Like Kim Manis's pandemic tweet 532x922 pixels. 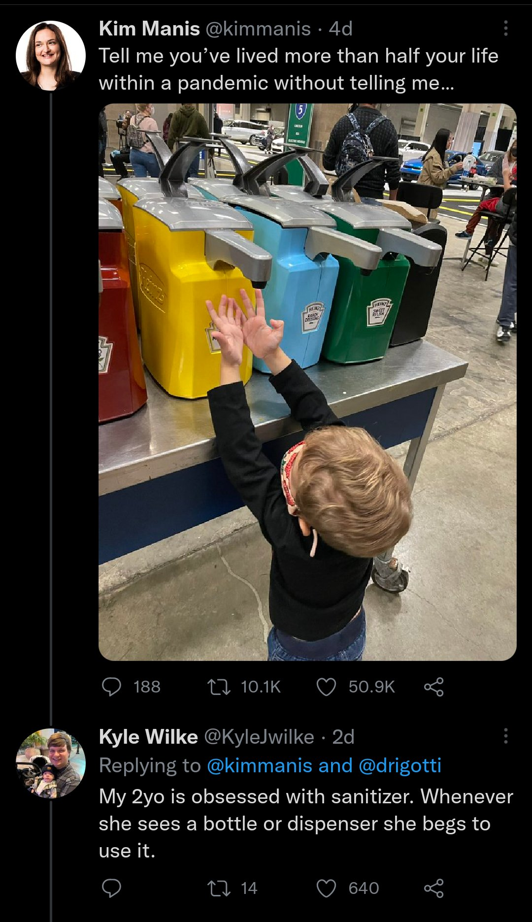[x=326, y=687]
